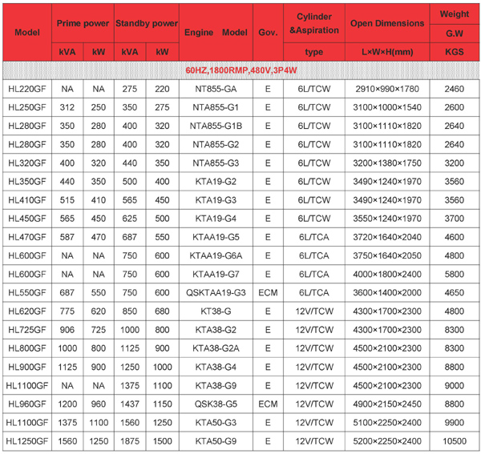Click dimensions 4000×1800×2400
481x454 pixels.
[x=387, y=274]
